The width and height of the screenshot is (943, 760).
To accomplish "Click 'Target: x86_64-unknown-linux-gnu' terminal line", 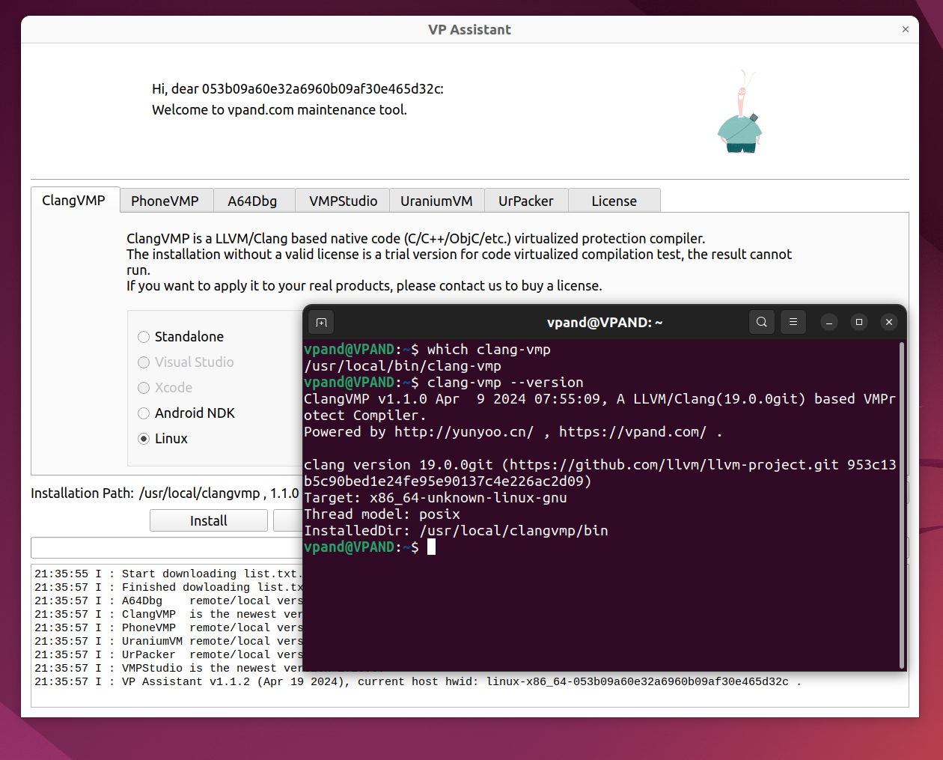I will (x=436, y=498).
